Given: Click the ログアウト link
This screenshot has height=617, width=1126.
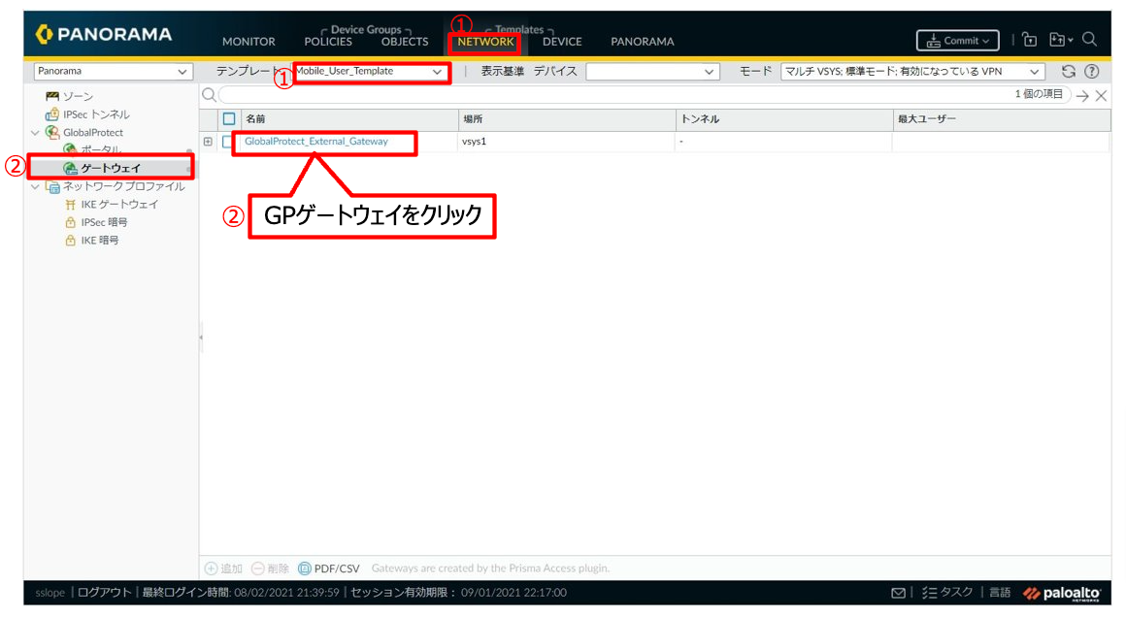Looking at the screenshot, I should tap(104, 593).
